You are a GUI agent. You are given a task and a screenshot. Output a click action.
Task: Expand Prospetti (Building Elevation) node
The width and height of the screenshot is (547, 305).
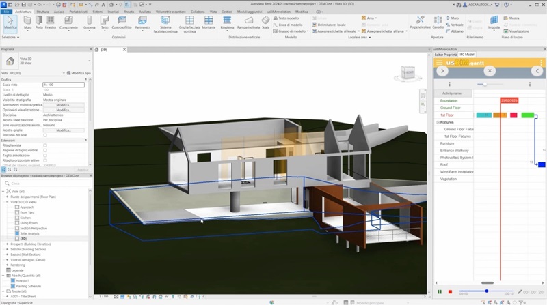(7, 244)
